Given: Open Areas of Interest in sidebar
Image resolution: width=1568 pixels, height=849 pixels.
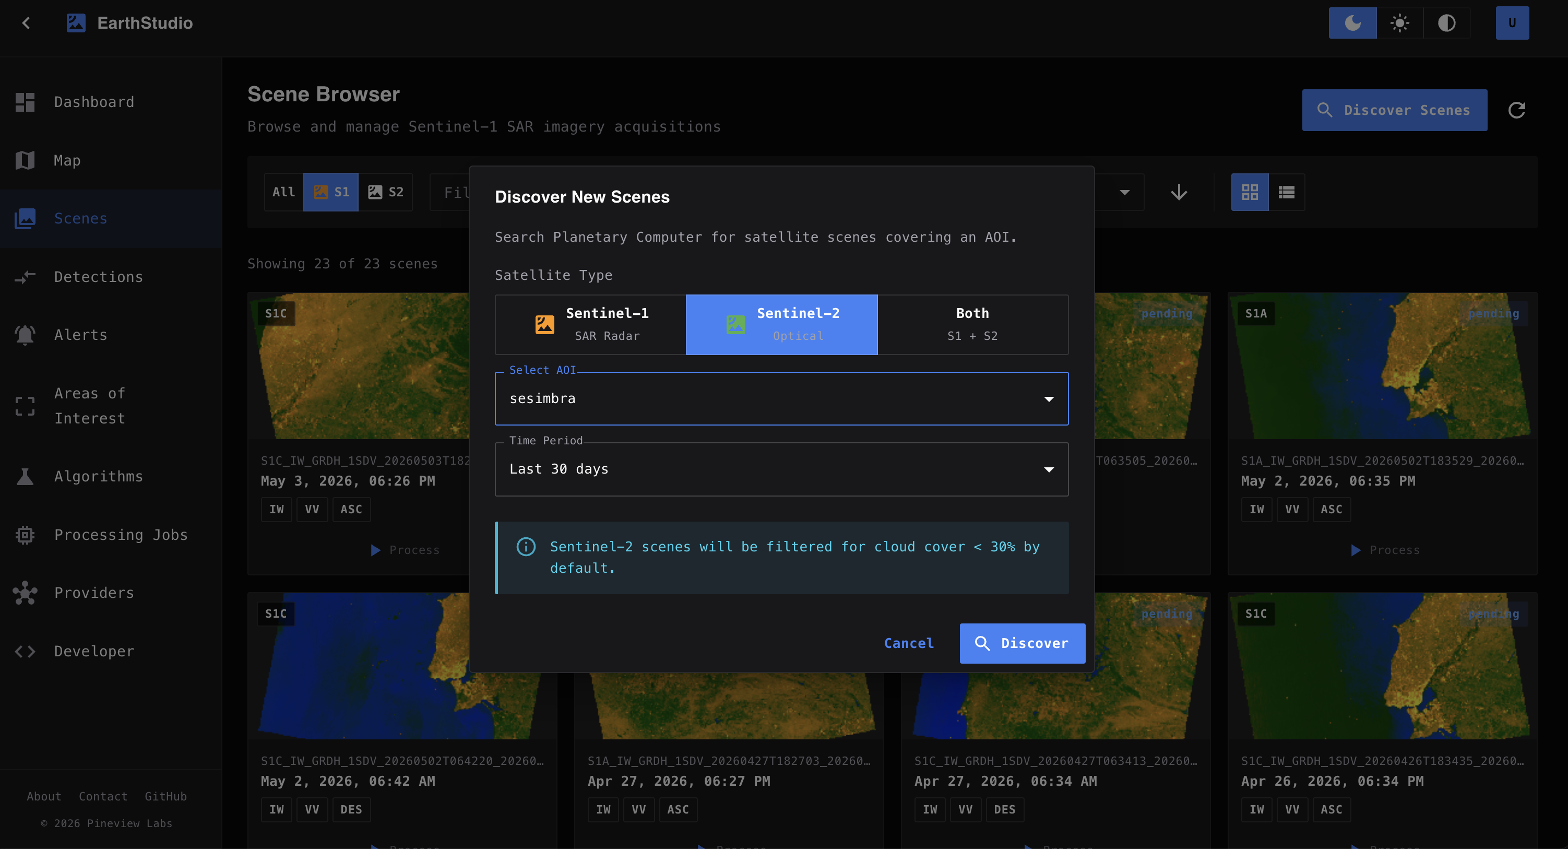Looking at the screenshot, I should tap(111, 406).
